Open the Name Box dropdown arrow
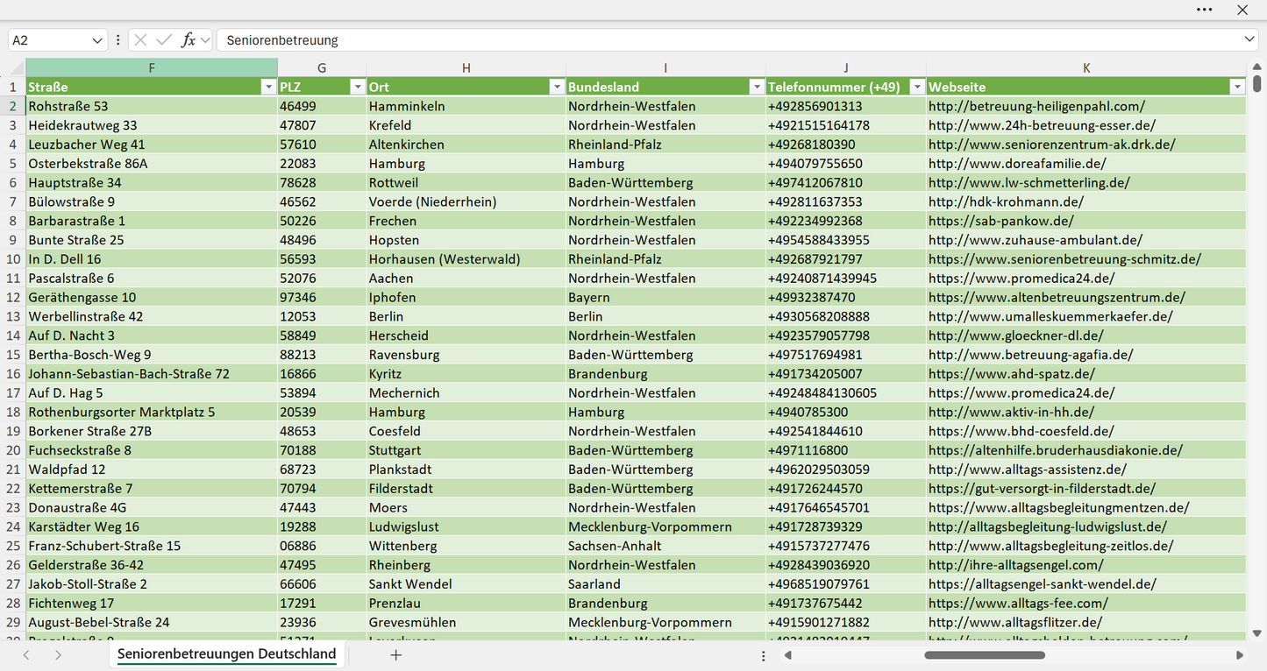Viewport: 1267px width, 671px height. 97,40
